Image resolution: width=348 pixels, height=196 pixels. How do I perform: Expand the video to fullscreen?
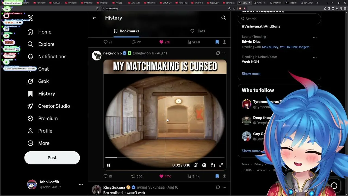click(x=221, y=165)
